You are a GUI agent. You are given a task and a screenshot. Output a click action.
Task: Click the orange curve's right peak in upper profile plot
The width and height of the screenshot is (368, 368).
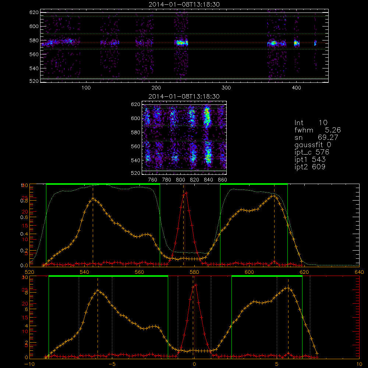click(x=274, y=195)
